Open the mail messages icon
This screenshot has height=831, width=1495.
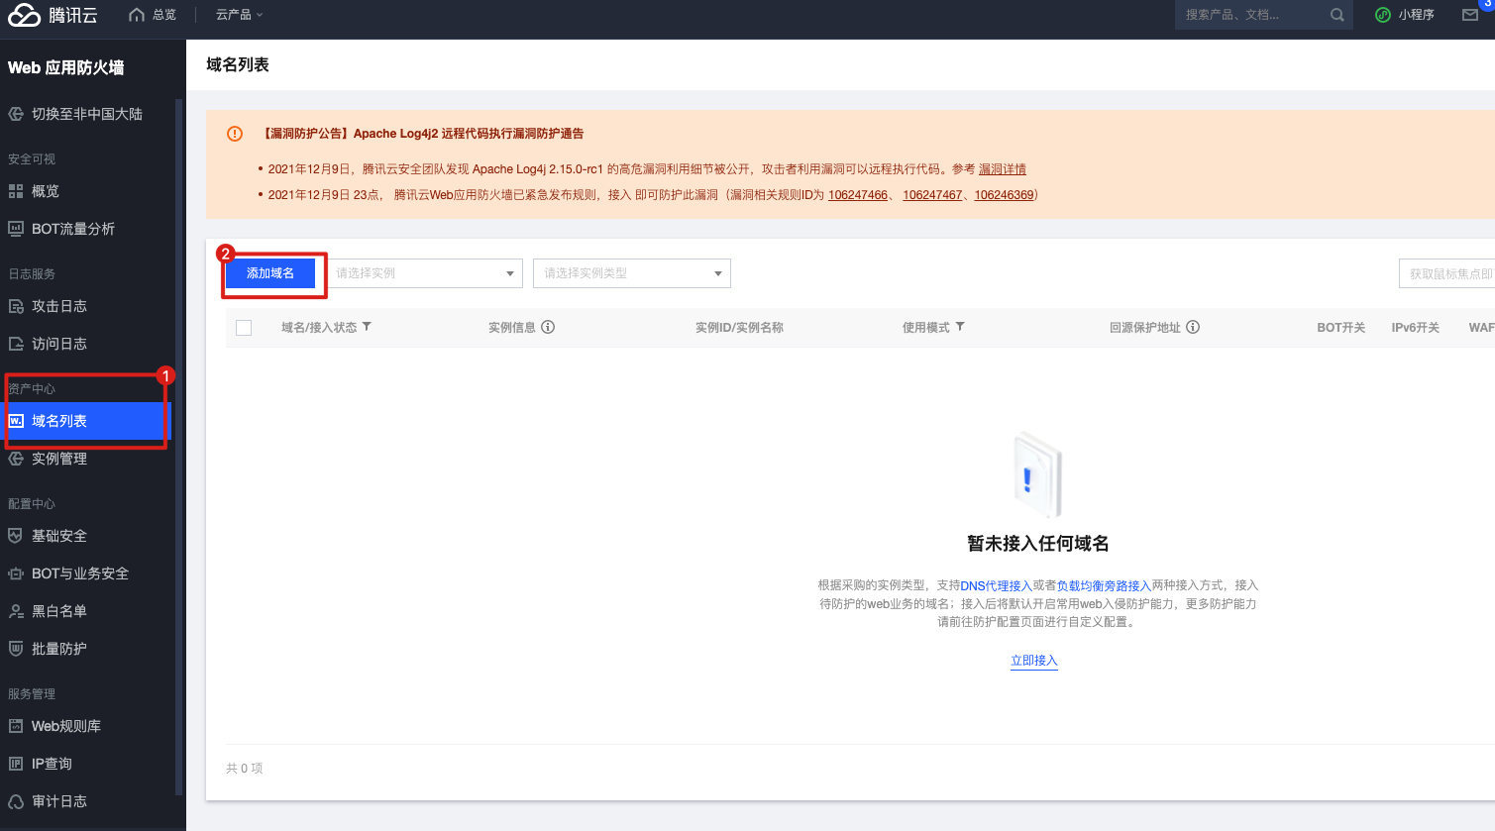1470,15
